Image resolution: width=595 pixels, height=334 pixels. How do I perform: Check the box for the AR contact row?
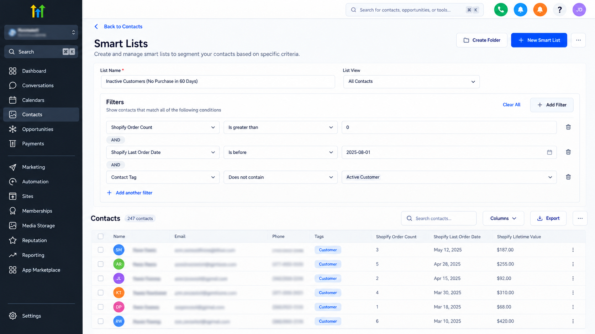click(101, 264)
